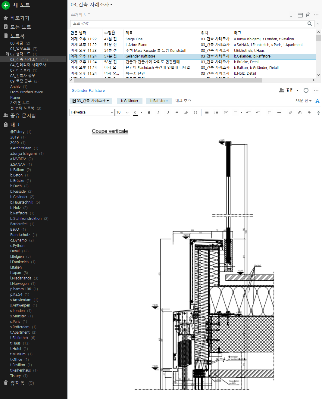The image size is (322, 399).
Task: Open the 04_인테리어 사례조사 notebook
Action: (28, 65)
